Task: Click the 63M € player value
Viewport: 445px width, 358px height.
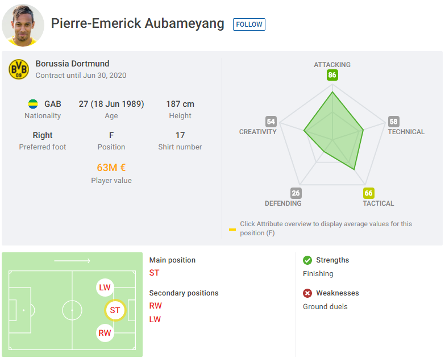Action: [x=111, y=168]
